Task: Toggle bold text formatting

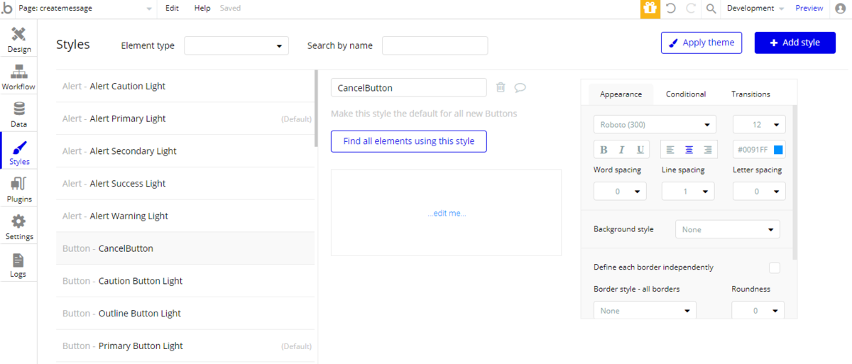Action: point(603,150)
